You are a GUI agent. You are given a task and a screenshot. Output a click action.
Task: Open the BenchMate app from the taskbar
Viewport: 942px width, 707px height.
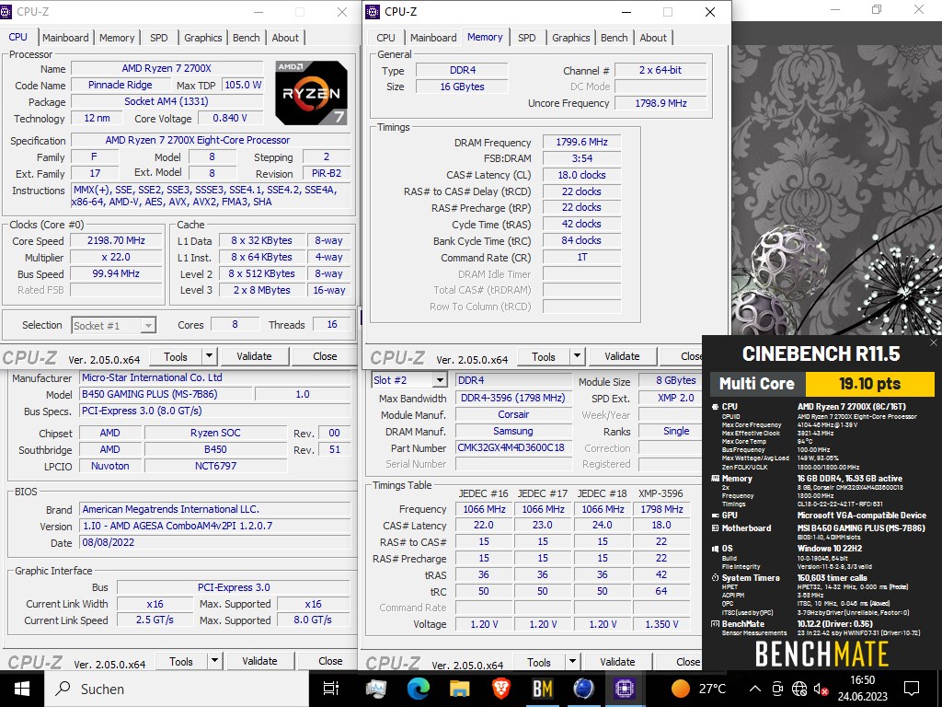pyautogui.click(x=542, y=689)
